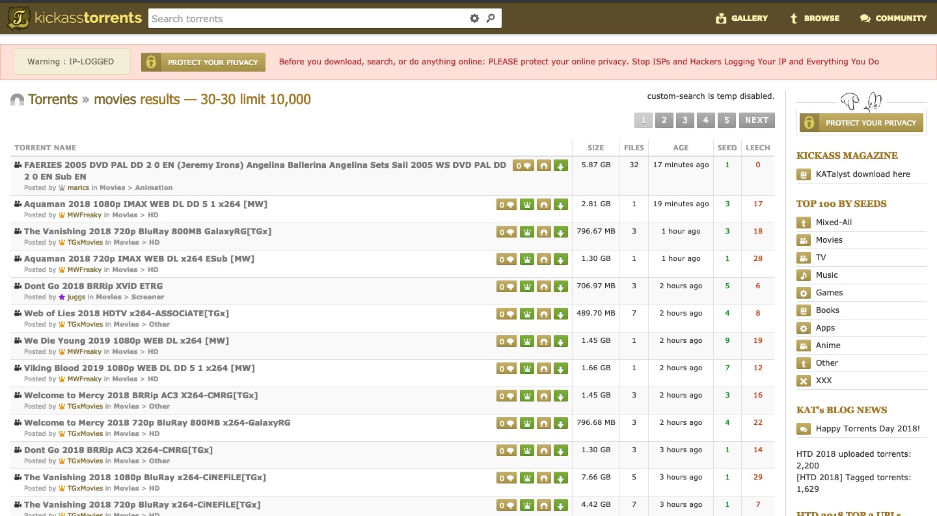The width and height of the screenshot is (937, 516).
Task: Open We Die Young 2019 1080p torrent
Action: coord(126,340)
